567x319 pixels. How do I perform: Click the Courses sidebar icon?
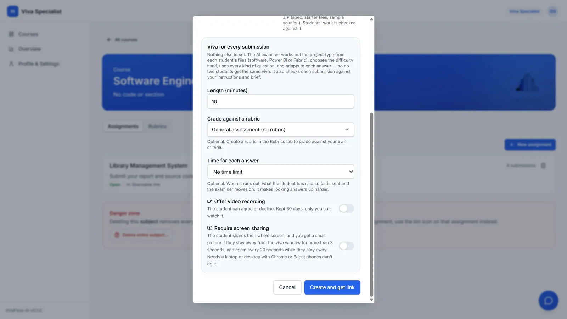pyautogui.click(x=11, y=34)
